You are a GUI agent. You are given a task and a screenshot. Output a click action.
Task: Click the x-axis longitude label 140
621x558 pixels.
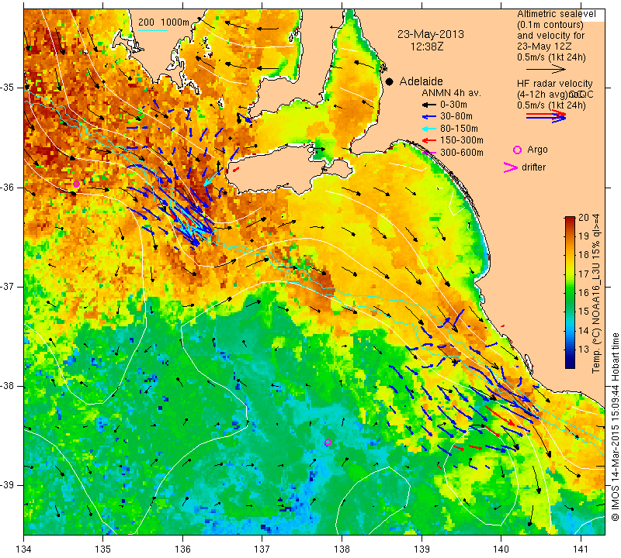(501, 549)
